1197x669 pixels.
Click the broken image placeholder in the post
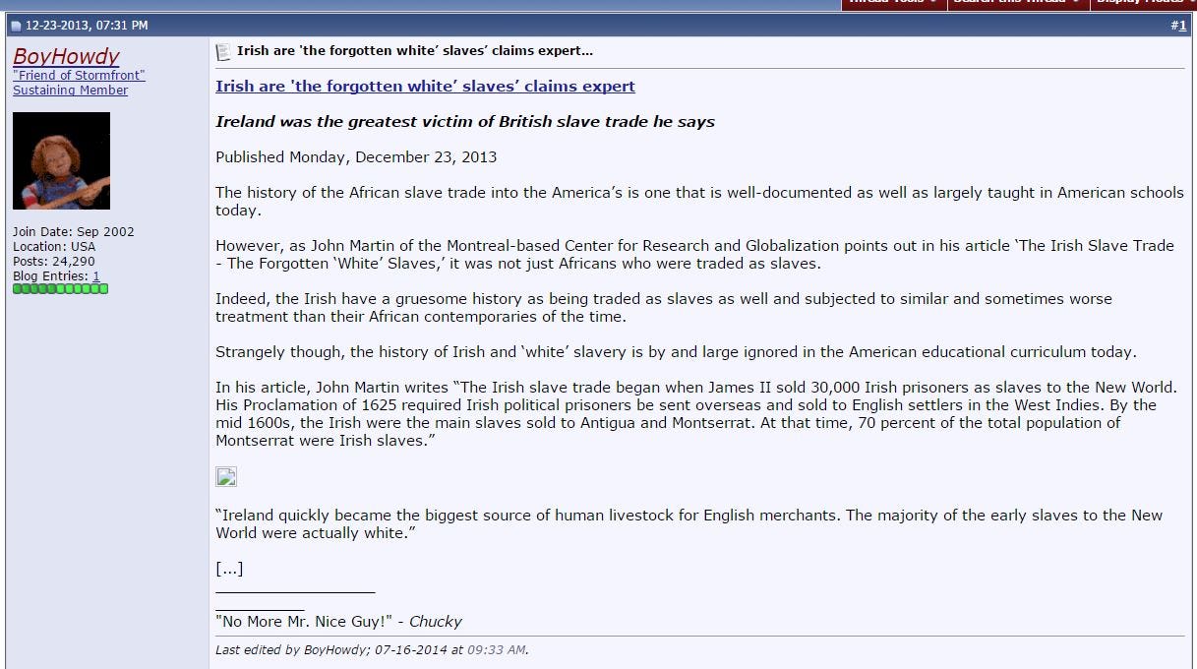226,477
